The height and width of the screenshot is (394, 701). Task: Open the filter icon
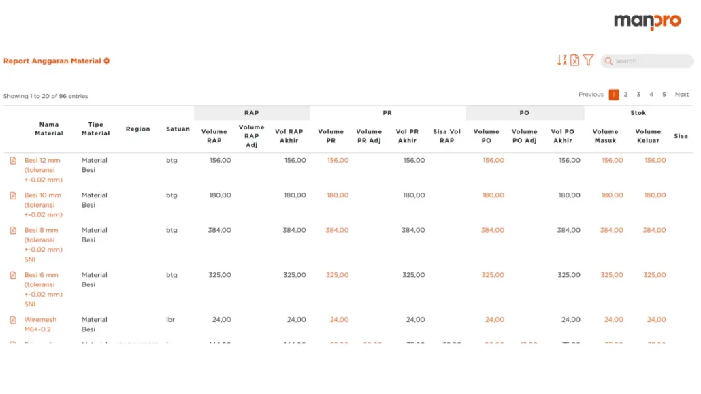pos(588,60)
